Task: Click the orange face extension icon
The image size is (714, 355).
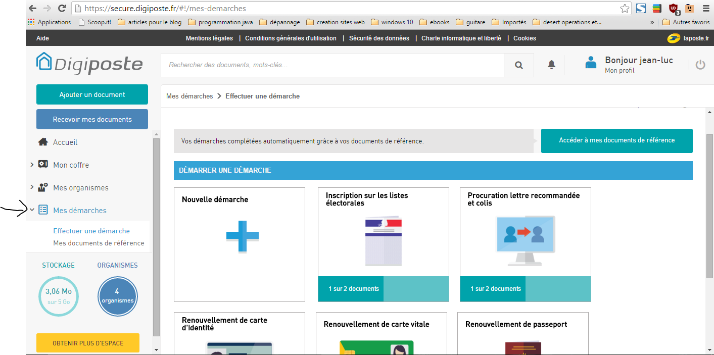Action: (x=689, y=8)
